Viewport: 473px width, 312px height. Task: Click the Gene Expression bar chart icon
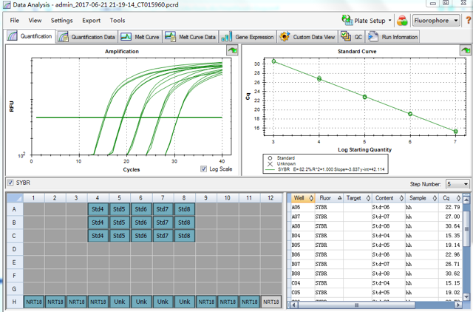[227, 37]
